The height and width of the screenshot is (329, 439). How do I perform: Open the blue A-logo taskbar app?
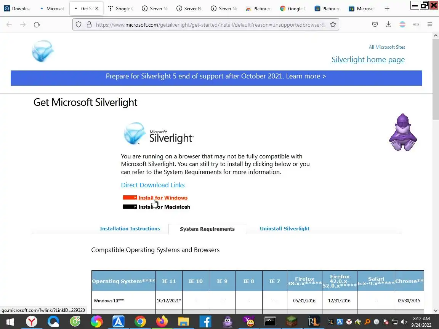(x=118, y=322)
